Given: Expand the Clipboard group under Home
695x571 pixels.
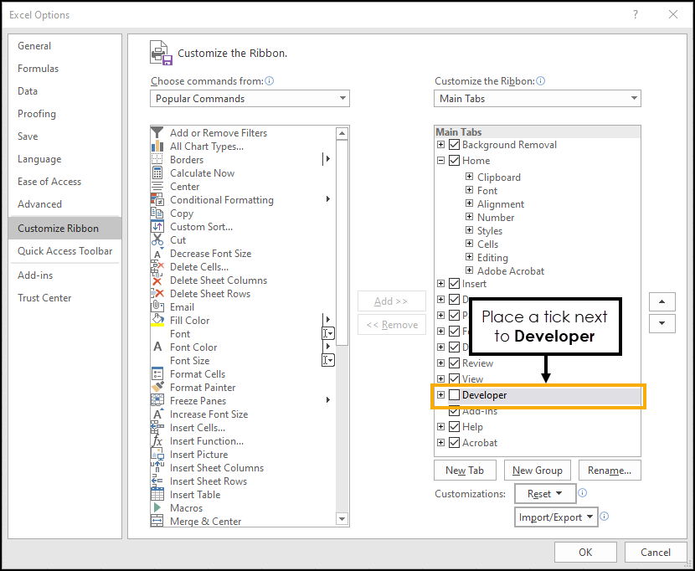Looking at the screenshot, I should pos(470,177).
